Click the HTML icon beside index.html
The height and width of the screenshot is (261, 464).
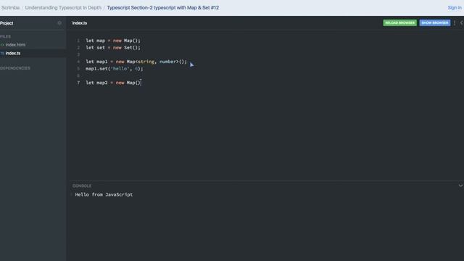(x=2, y=45)
